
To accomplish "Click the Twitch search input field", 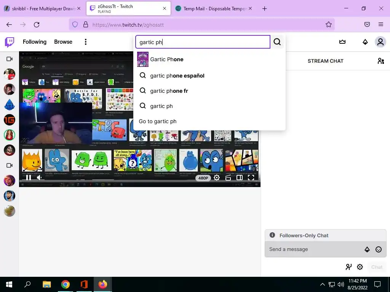I will coord(203,42).
